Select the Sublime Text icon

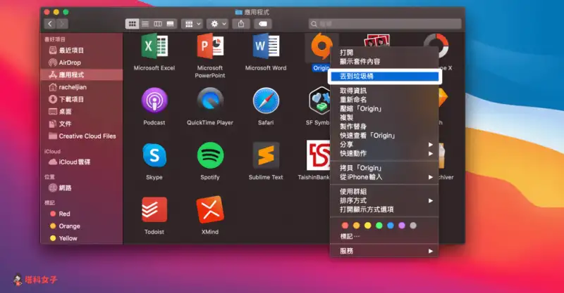pyautogui.click(x=266, y=155)
